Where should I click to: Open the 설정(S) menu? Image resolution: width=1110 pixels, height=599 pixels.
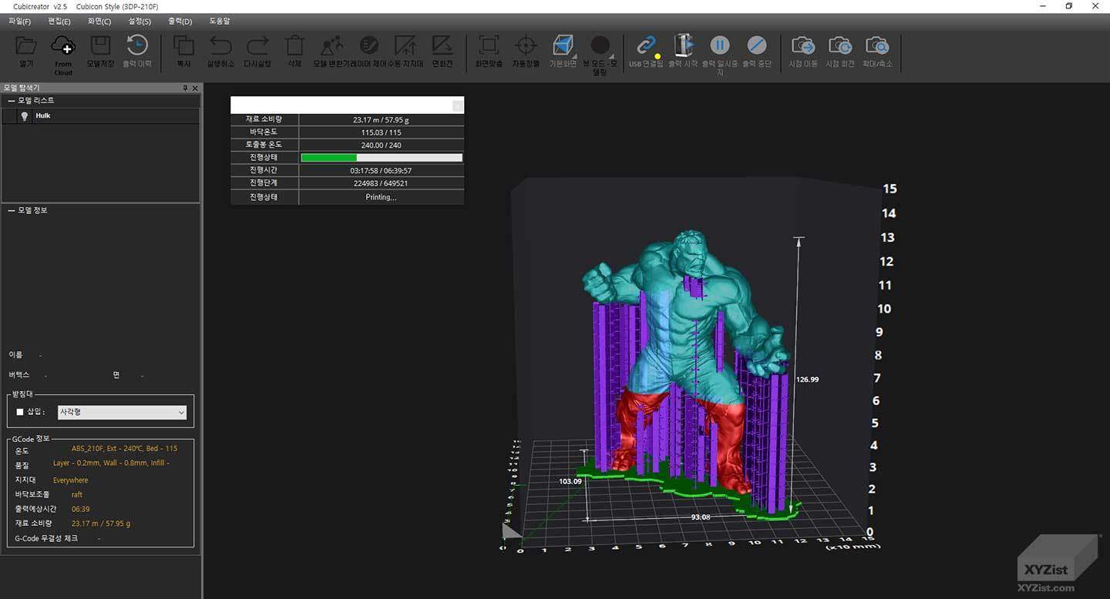pyautogui.click(x=140, y=22)
